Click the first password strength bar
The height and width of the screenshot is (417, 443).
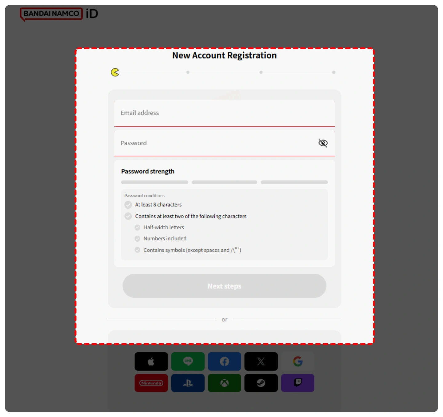pos(154,182)
